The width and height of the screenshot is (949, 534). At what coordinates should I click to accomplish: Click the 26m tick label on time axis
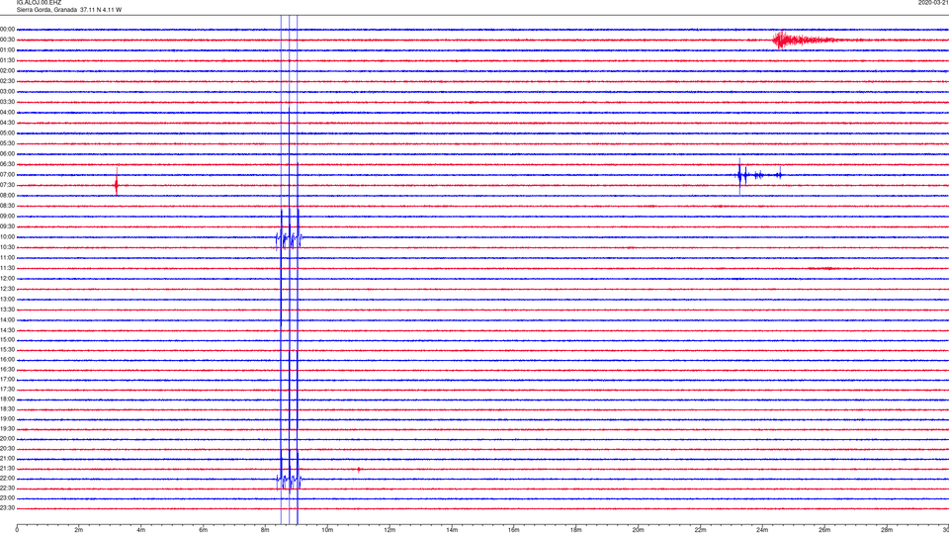coord(824,530)
